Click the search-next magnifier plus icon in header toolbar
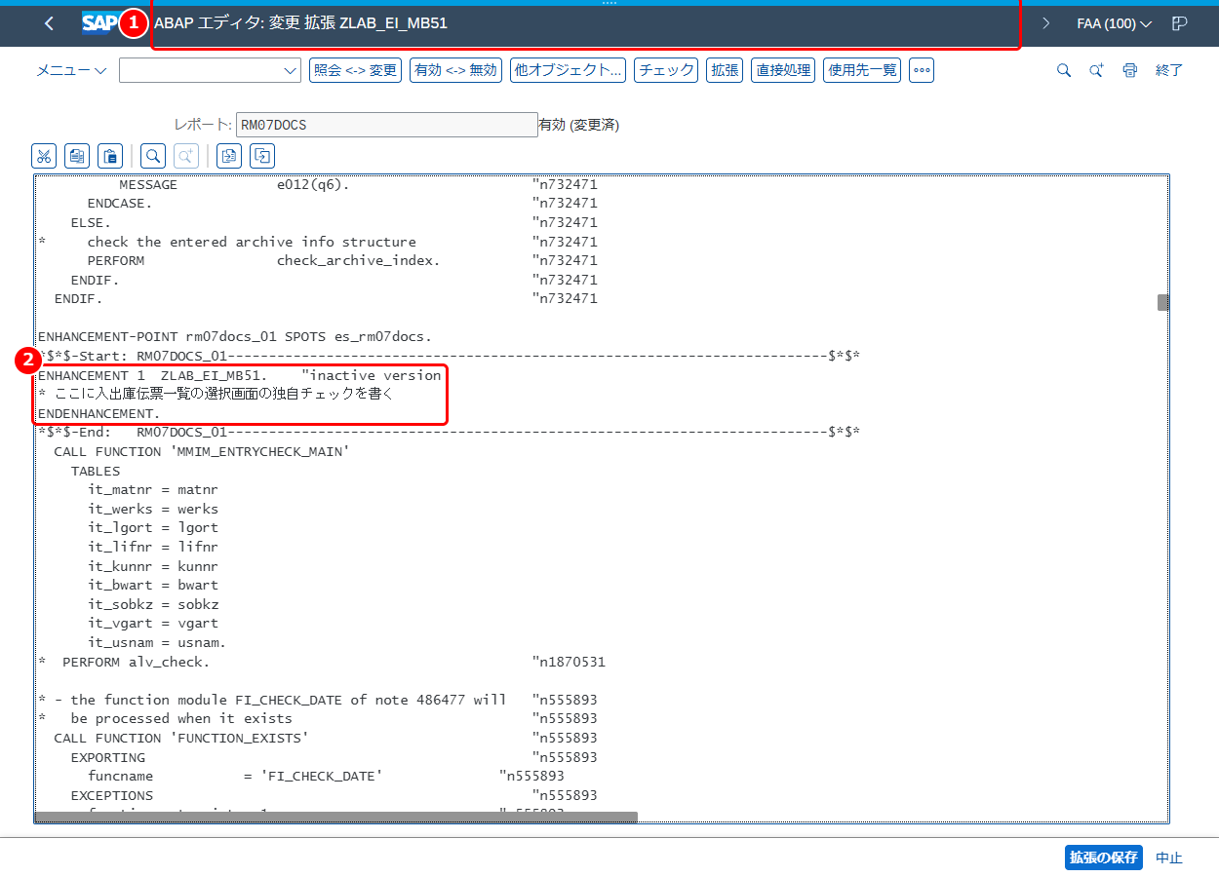The image size is (1219, 877). click(1097, 70)
